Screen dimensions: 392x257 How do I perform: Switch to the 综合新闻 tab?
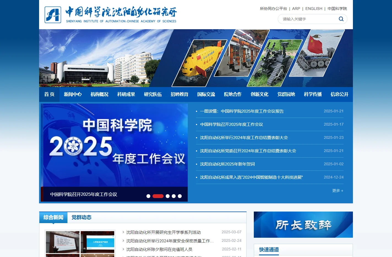[53, 217]
